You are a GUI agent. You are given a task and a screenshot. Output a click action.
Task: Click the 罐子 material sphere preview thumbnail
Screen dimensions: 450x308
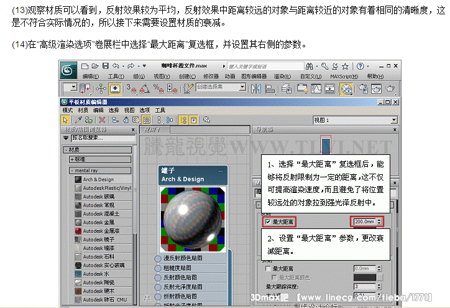tap(193, 219)
